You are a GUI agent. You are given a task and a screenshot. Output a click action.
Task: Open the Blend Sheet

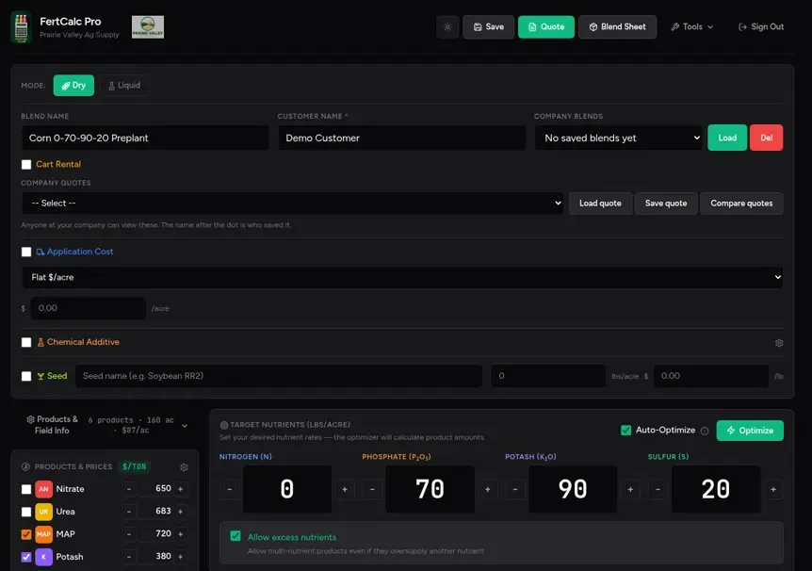(617, 27)
